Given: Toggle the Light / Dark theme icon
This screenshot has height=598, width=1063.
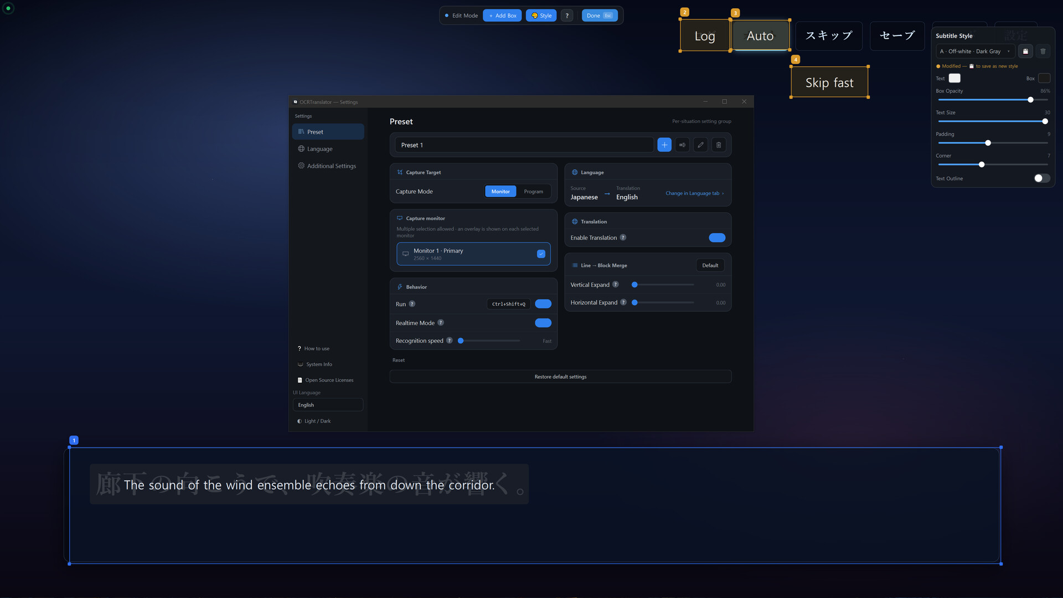Looking at the screenshot, I should (300, 421).
